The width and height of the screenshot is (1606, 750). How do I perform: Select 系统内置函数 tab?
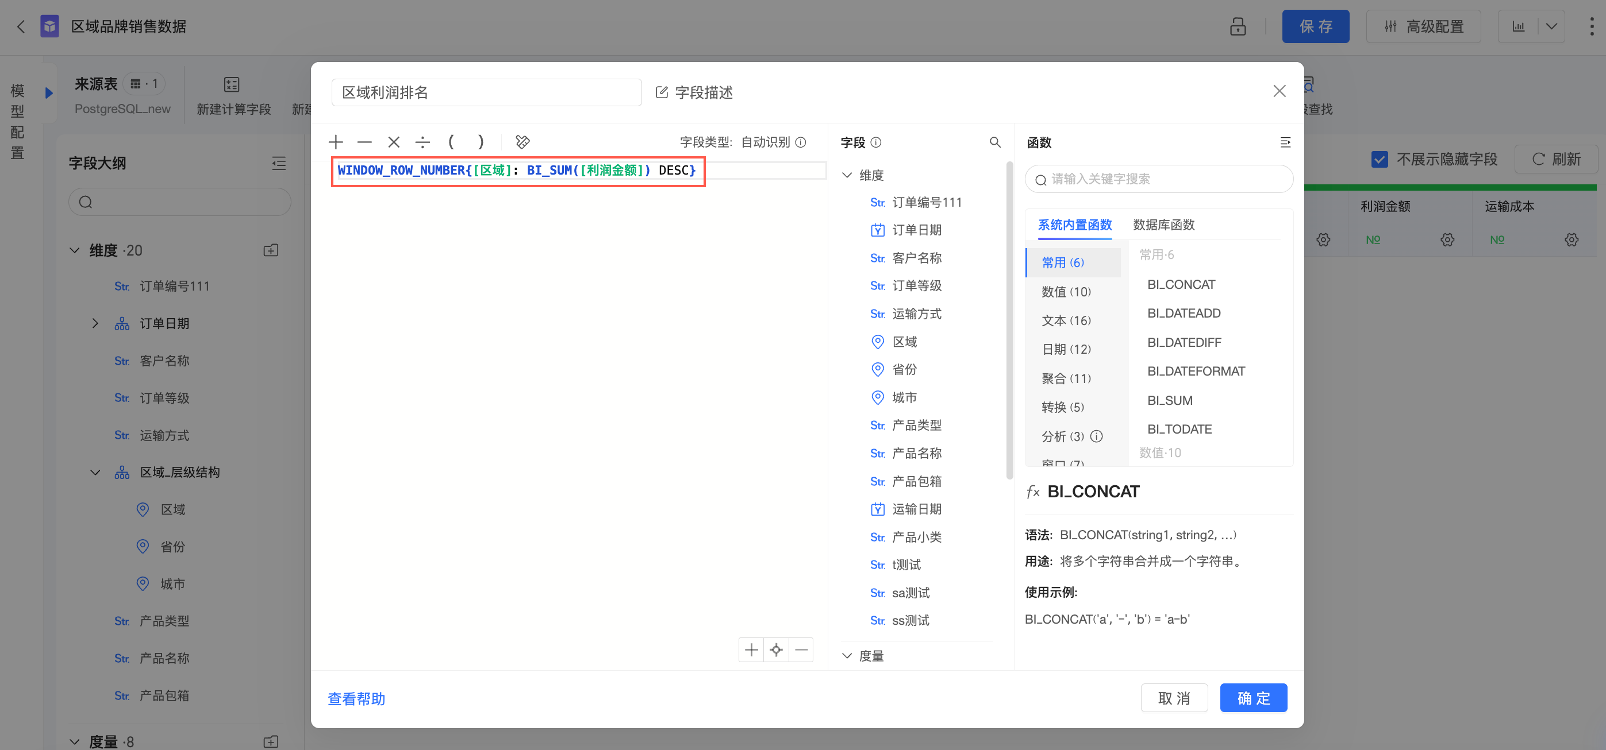click(x=1075, y=224)
